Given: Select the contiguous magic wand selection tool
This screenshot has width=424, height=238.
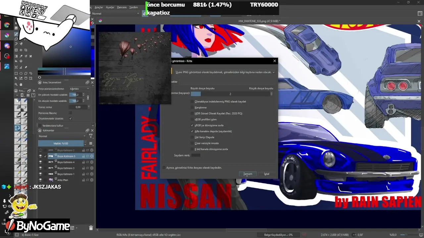Looking at the screenshot, I should 16,78.
